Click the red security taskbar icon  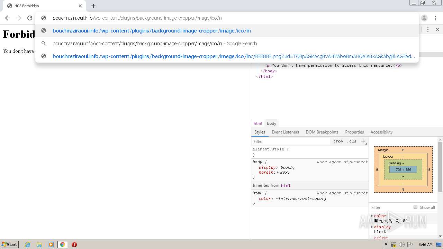tap(74, 245)
